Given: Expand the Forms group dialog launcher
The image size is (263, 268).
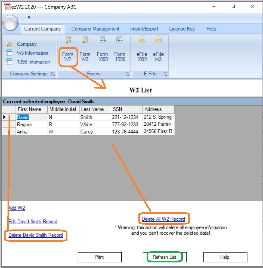Looking at the screenshot, I should (x=127, y=74).
